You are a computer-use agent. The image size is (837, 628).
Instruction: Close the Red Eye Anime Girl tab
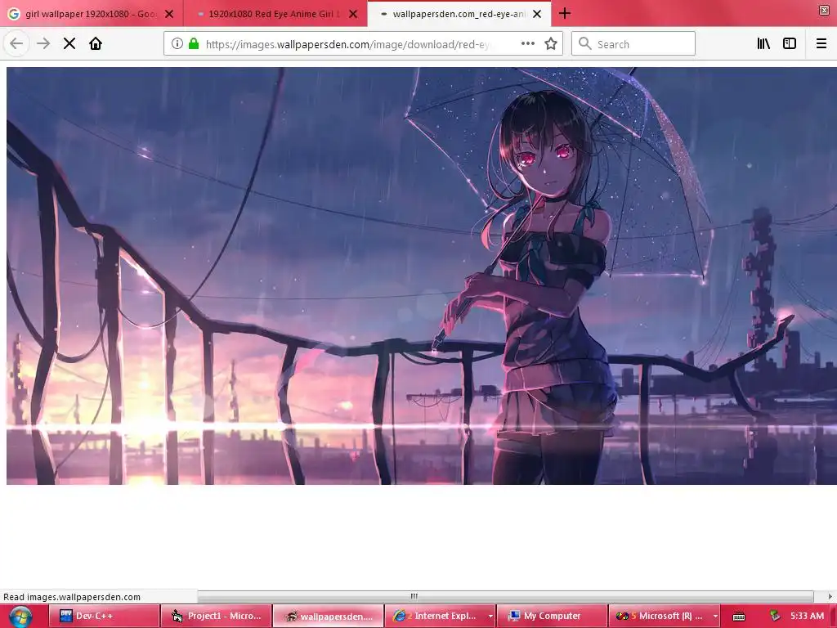pos(353,14)
